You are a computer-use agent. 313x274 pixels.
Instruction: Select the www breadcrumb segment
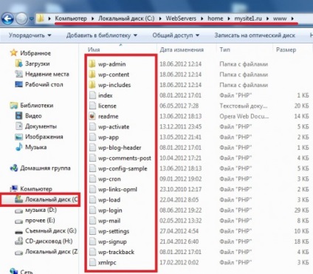(x=280, y=18)
